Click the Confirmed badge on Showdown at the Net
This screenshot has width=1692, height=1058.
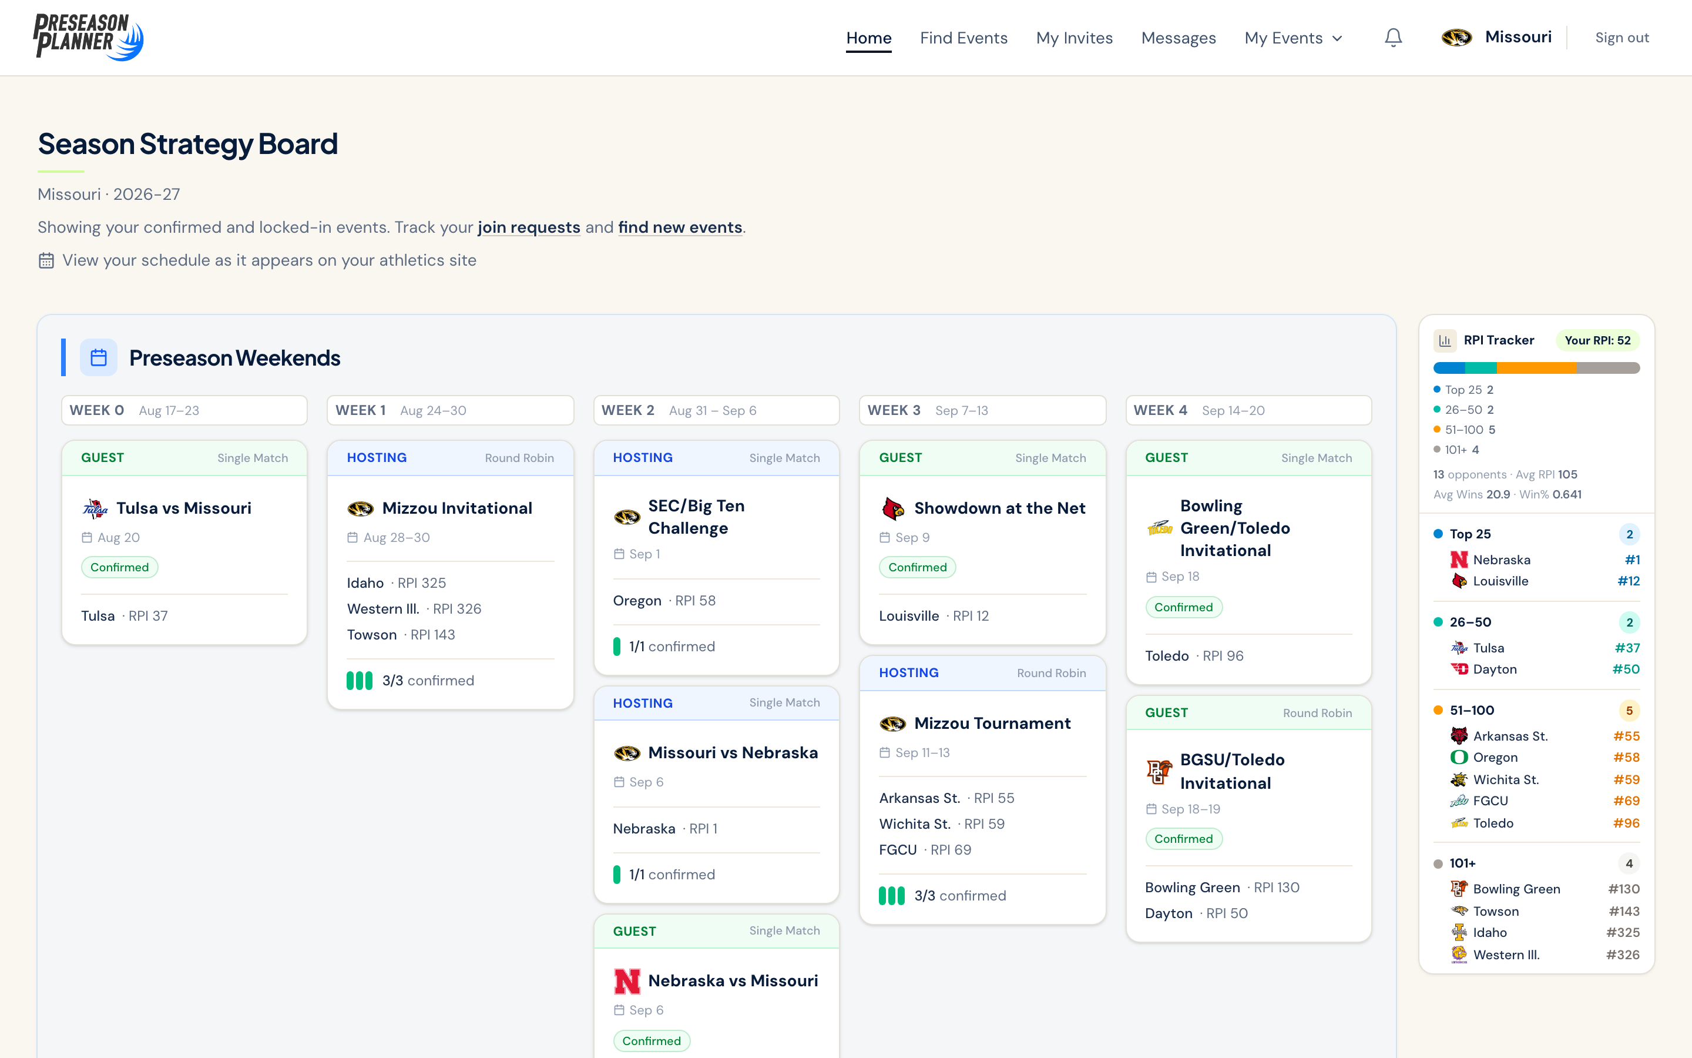coord(917,567)
